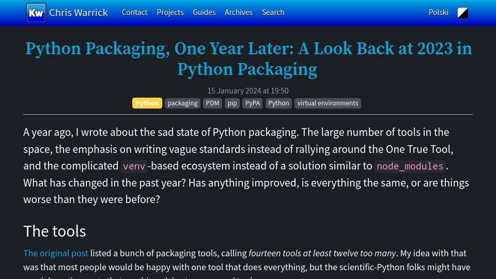This screenshot has height=279, width=496.
Task: Open the Contact menu item
Action: pos(134,12)
